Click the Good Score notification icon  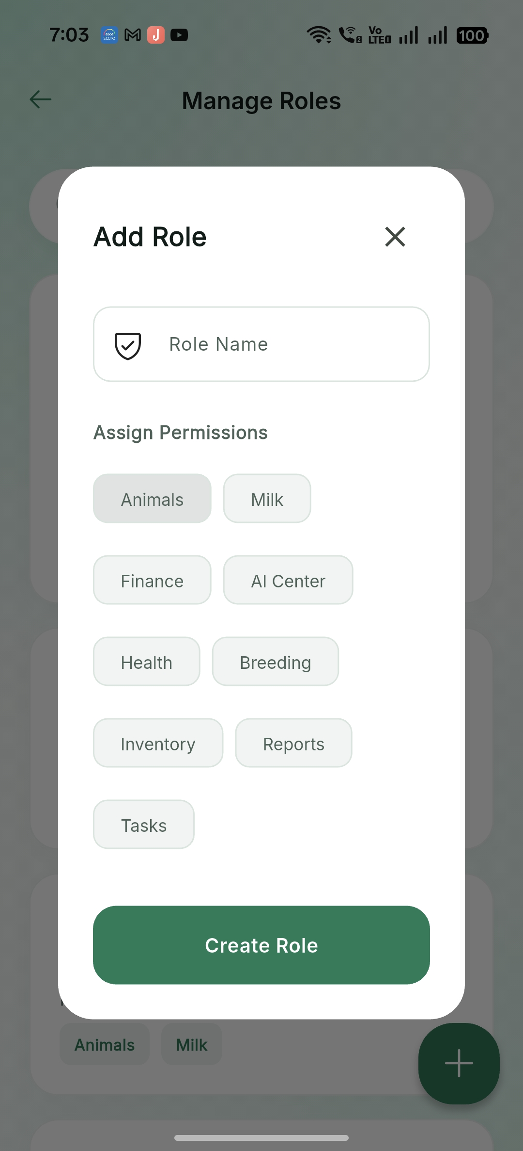point(108,34)
